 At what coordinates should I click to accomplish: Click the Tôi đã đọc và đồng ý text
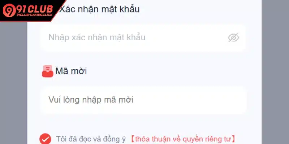(x=91, y=139)
